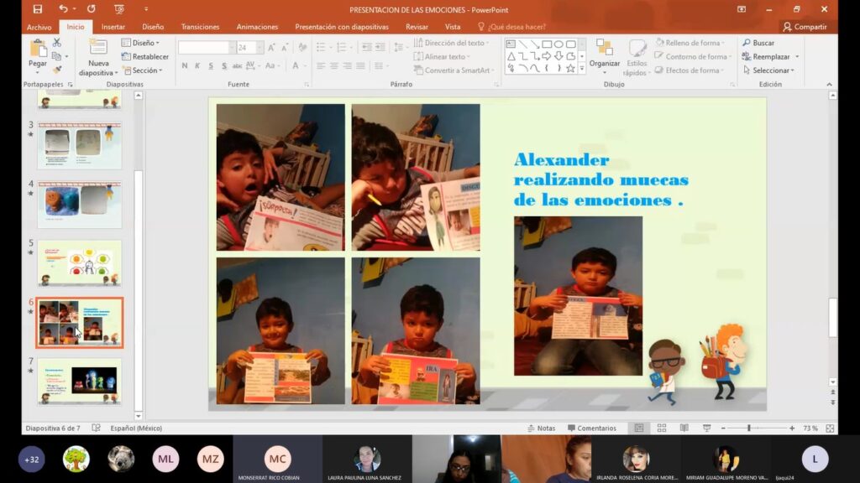The height and width of the screenshot is (483, 860).
Task: Decrease font size with the smaller A icon
Action: tap(285, 48)
